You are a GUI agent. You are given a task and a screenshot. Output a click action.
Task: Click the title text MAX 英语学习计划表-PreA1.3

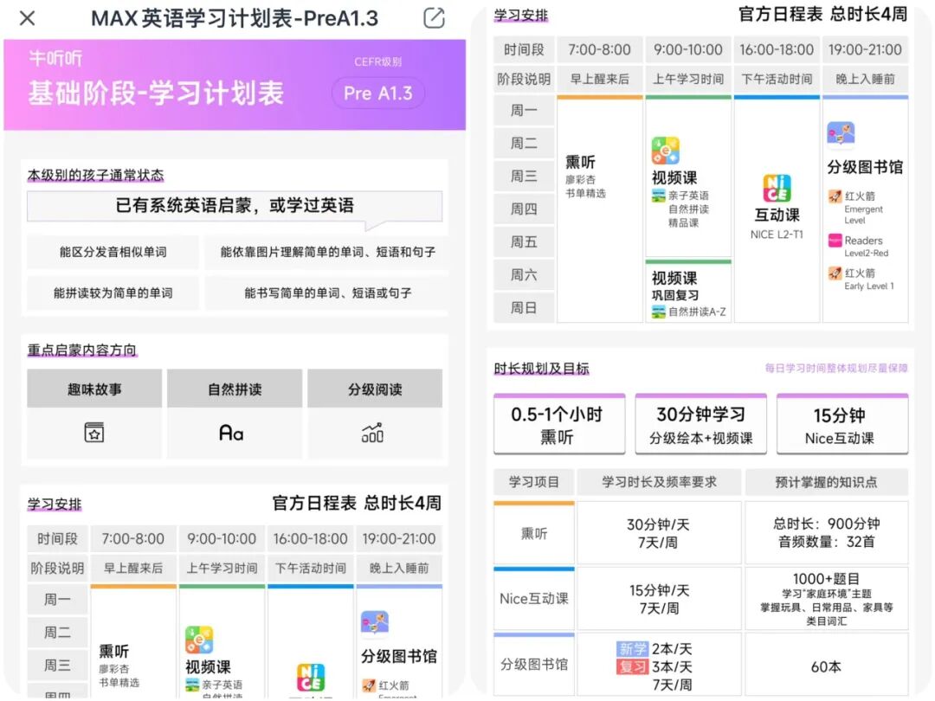235,18
